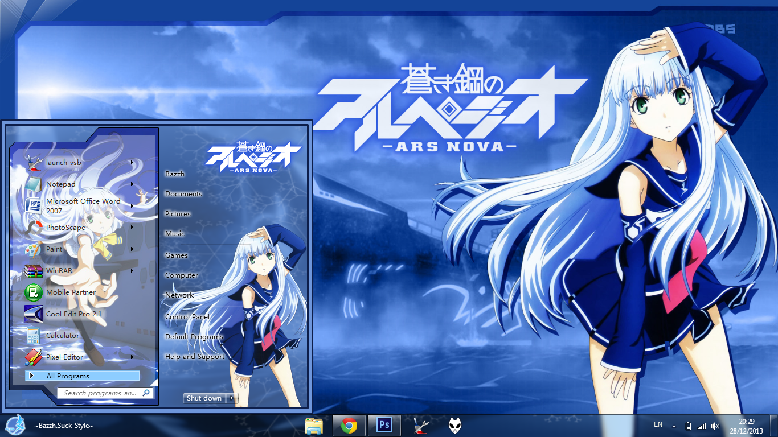Open launch_vsb icon in Start menu
This screenshot has width=778, height=437.
(34, 163)
